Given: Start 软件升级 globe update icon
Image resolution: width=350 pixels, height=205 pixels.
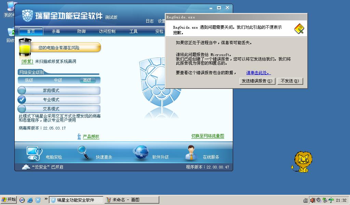Looking at the screenshot, I should coord(141,153).
